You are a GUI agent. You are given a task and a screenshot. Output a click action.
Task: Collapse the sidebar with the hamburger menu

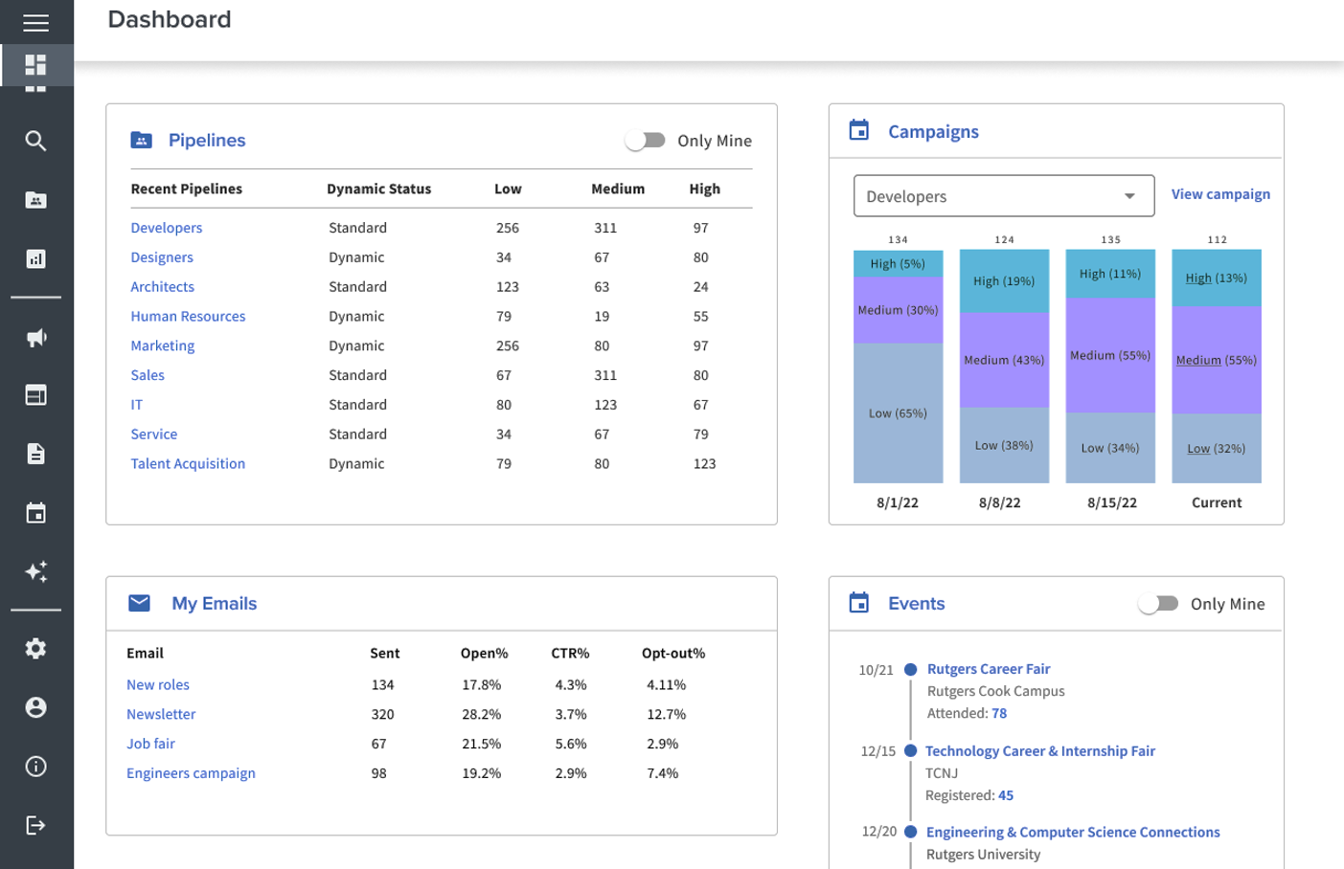click(36, 22)
